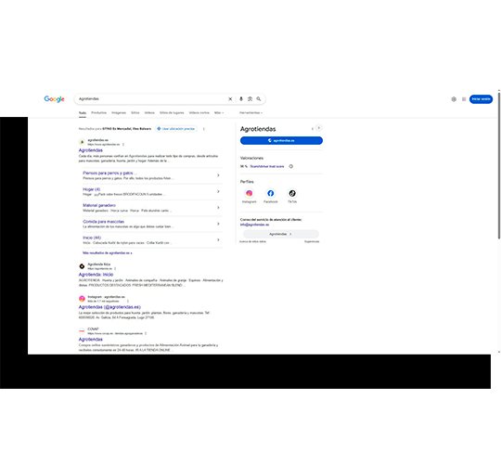Click into the search field containing 'Agrotiendas'
The height and width of the screenshot is (464, 501).
152,99
